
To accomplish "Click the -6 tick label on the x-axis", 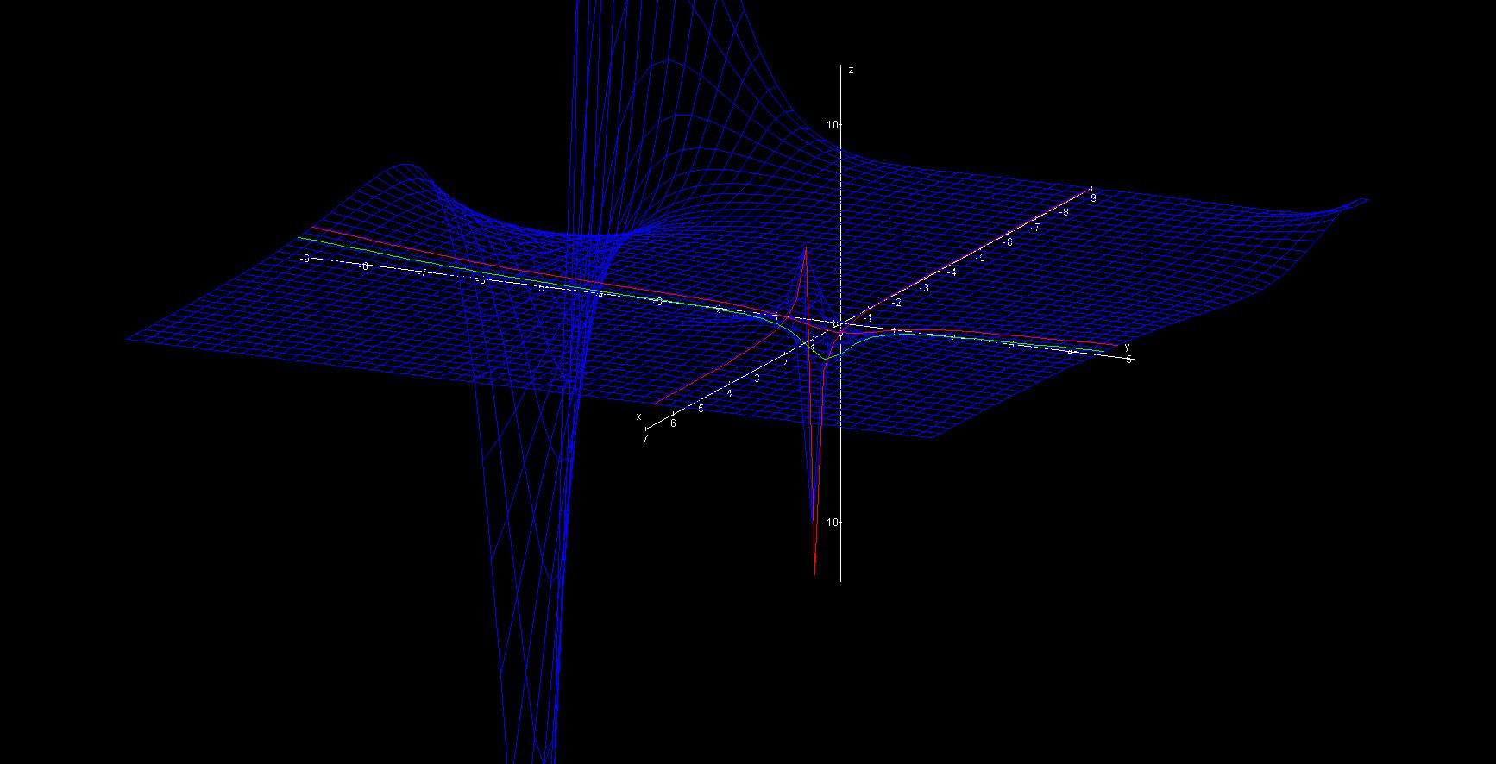I will pyautogui.click(x=1008, y=242).
